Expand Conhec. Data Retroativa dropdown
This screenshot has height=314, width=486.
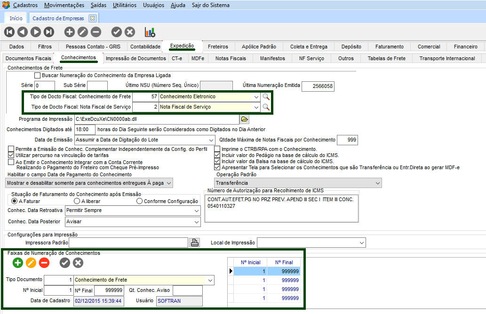[x=196, y=212]
